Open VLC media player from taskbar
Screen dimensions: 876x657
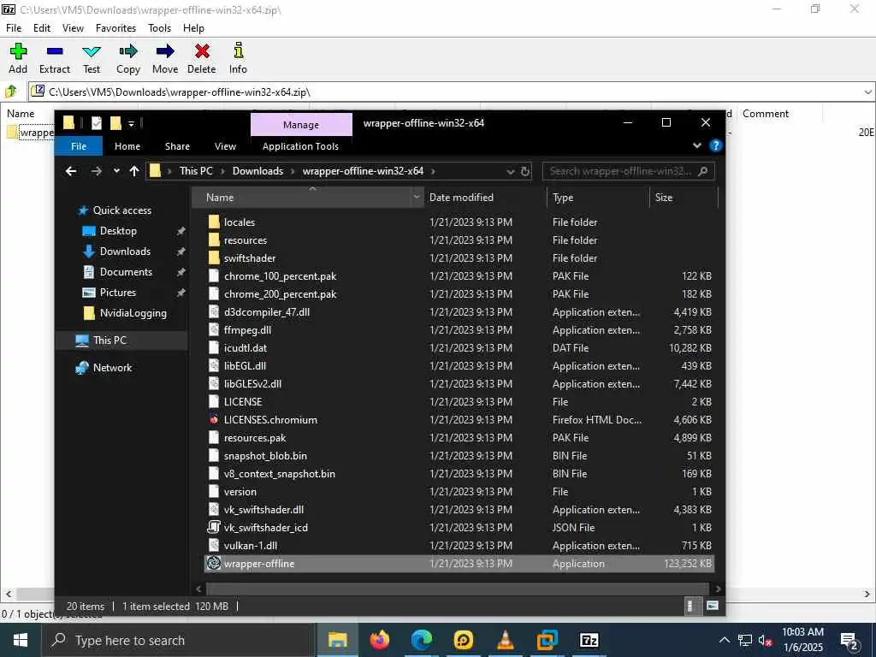pyautogui.click(x=505, y=640)
